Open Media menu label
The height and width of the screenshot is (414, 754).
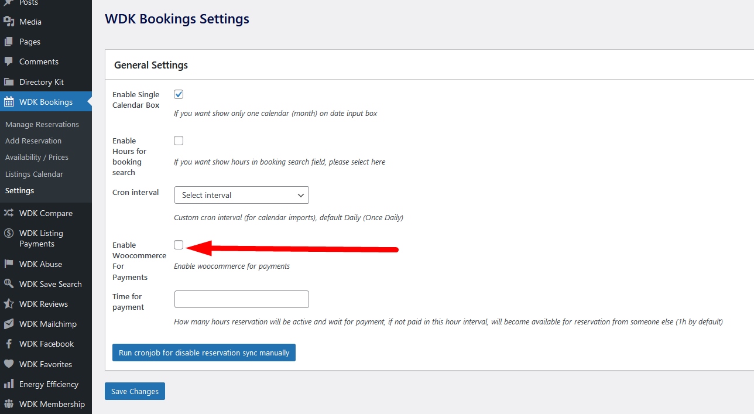point(30,22)
